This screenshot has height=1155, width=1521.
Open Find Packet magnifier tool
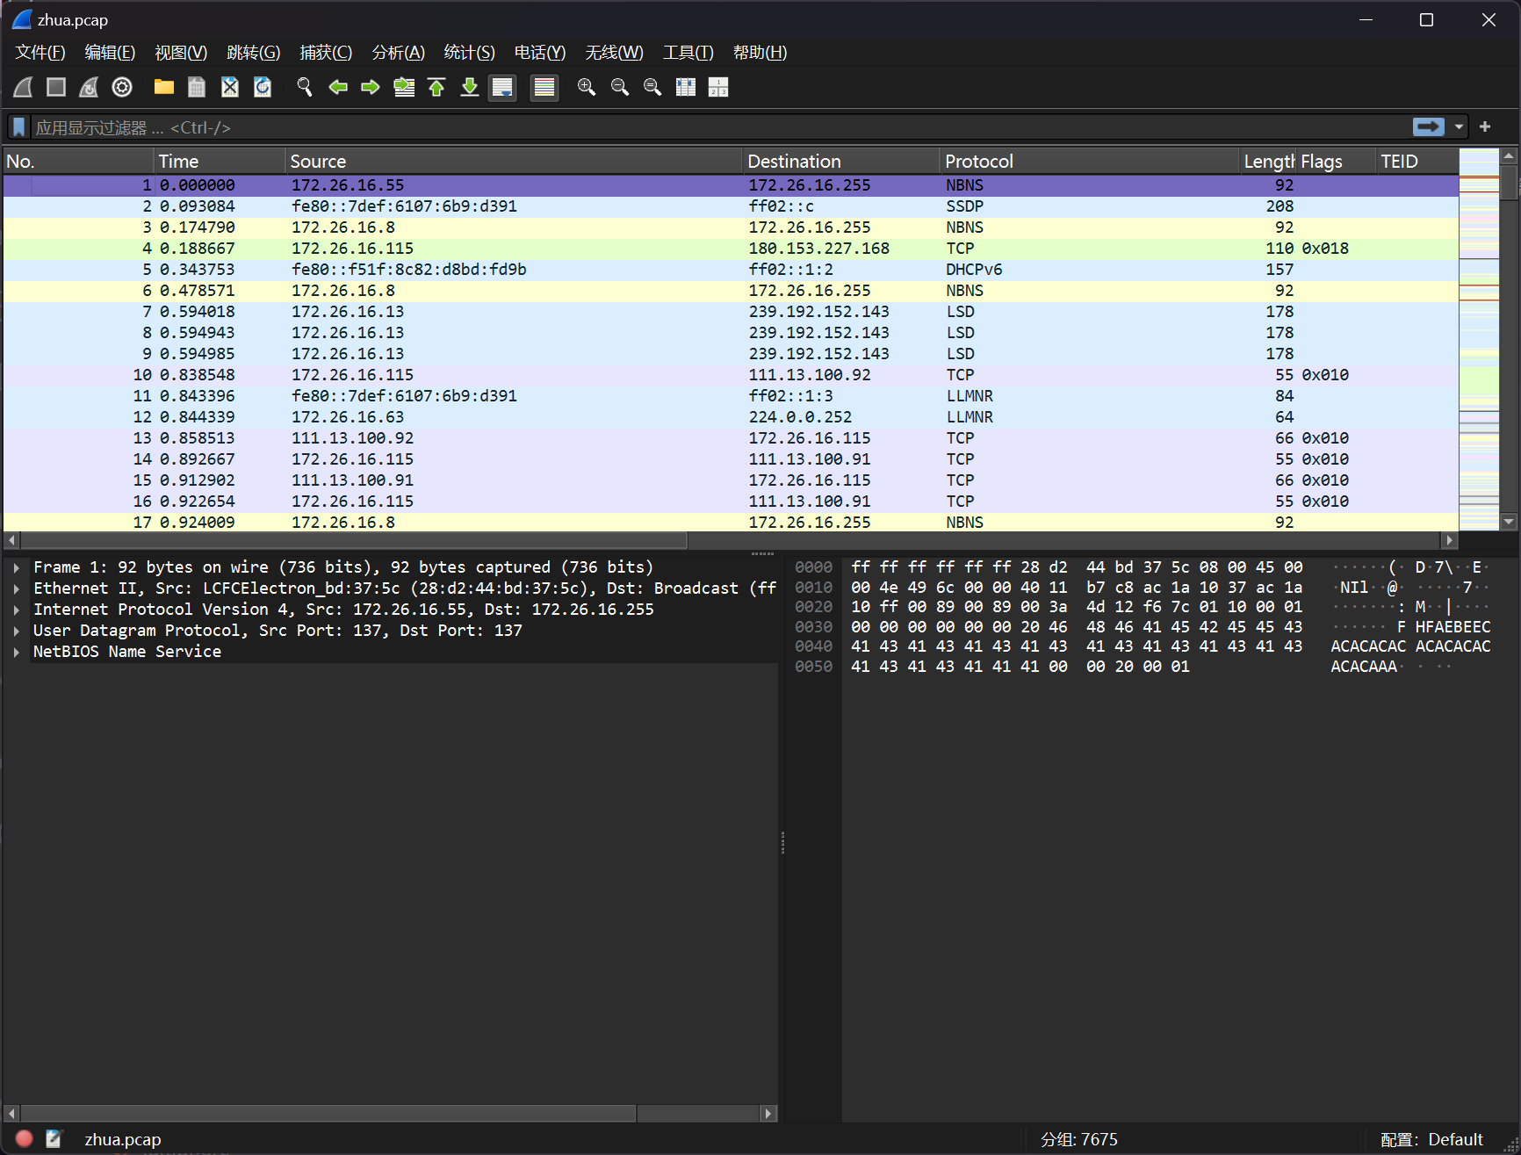(x=305, y=87)
